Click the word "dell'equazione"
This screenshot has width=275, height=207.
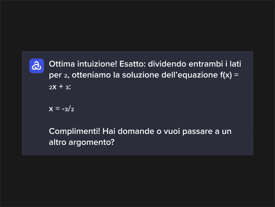190,75
